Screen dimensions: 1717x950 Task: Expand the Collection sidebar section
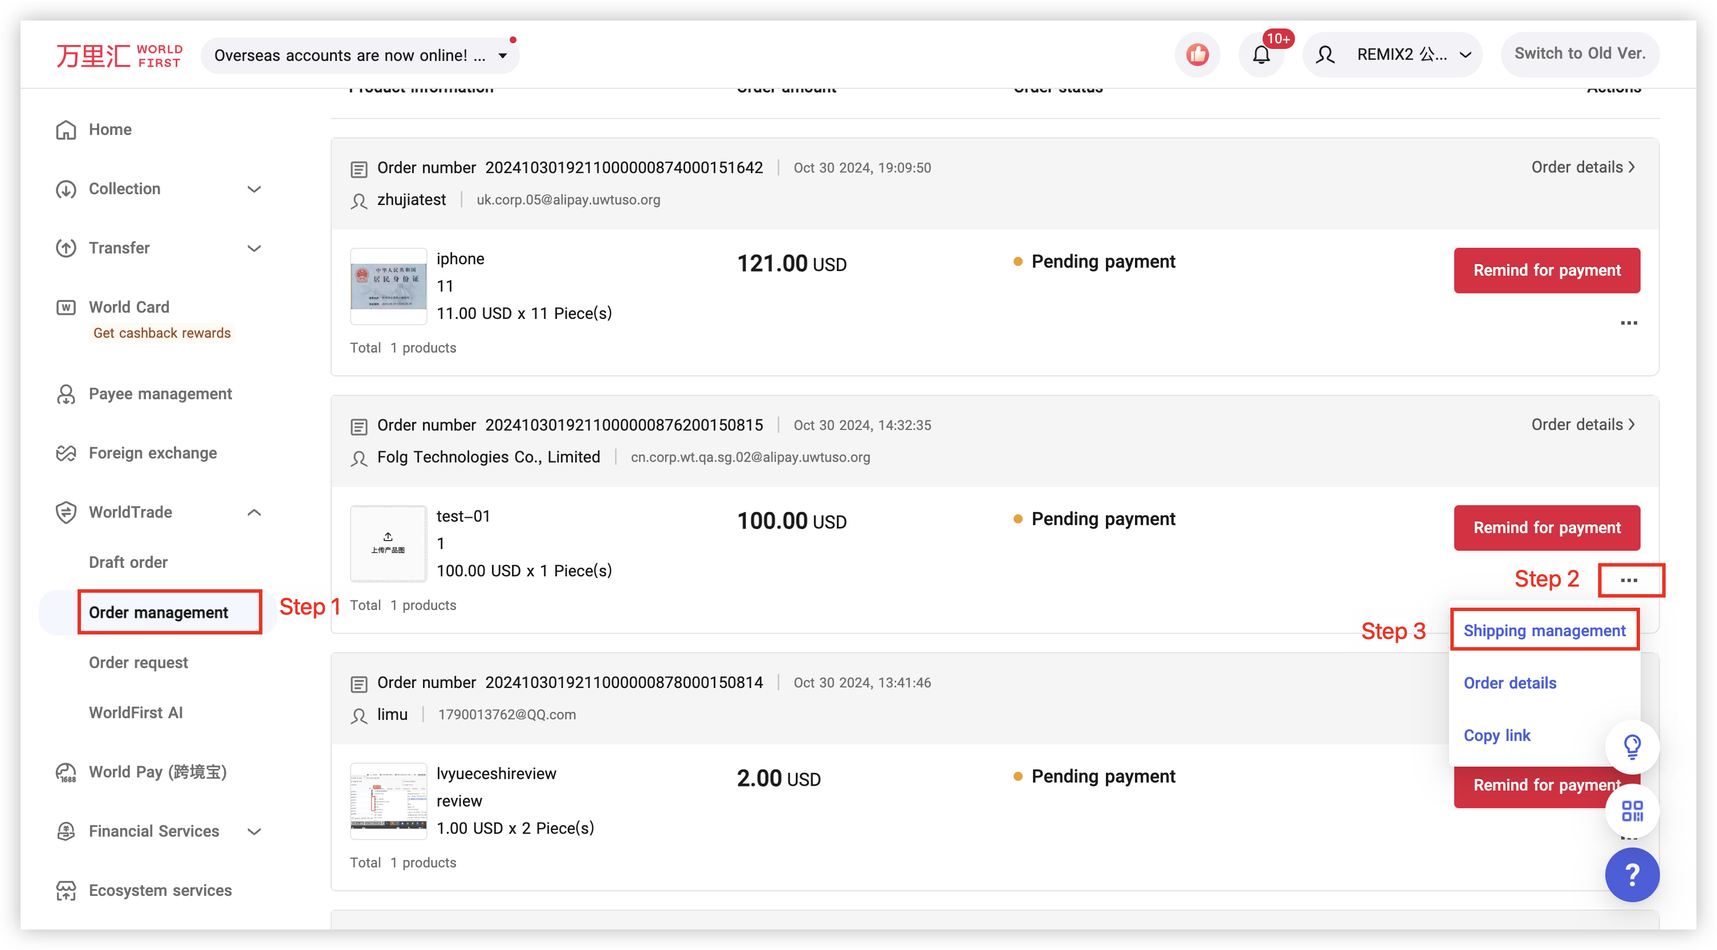[x=254, y=189]
